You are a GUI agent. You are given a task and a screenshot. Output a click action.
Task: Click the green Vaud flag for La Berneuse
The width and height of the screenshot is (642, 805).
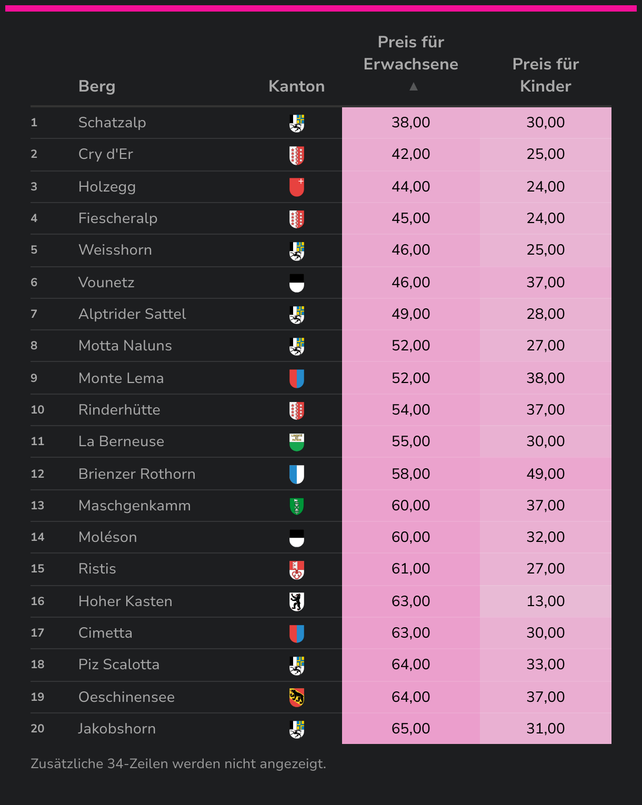click(297, 442)
